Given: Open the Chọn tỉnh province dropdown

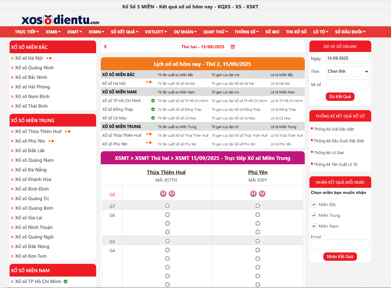Looking at the screenshot, I should coord(348,71).
